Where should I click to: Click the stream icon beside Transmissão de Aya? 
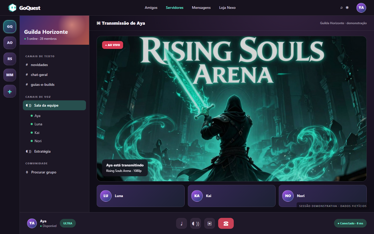(98, 23)
